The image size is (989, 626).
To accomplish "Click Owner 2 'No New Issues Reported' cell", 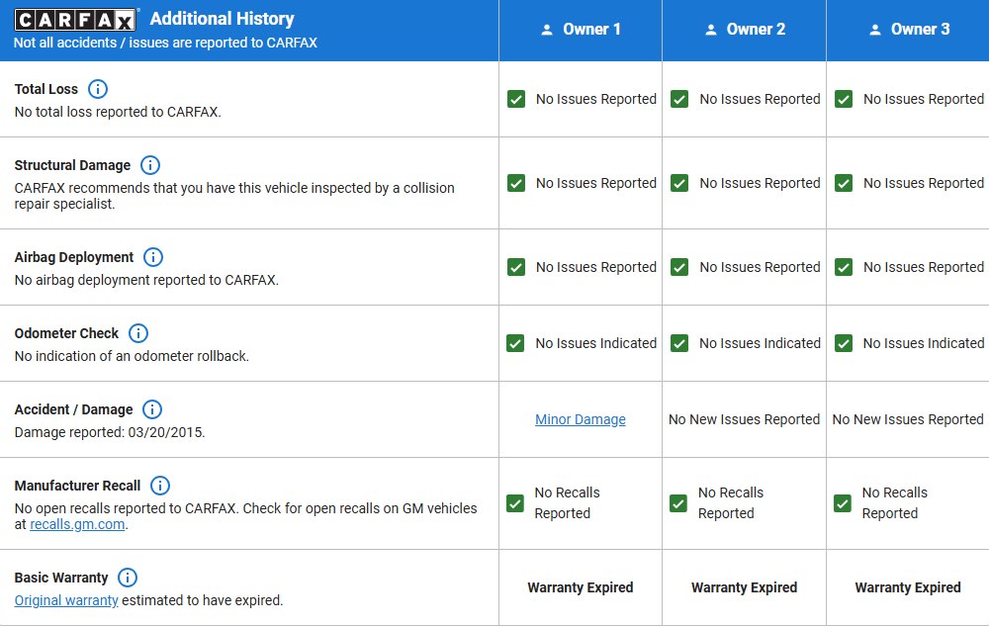I will [745, 419].
